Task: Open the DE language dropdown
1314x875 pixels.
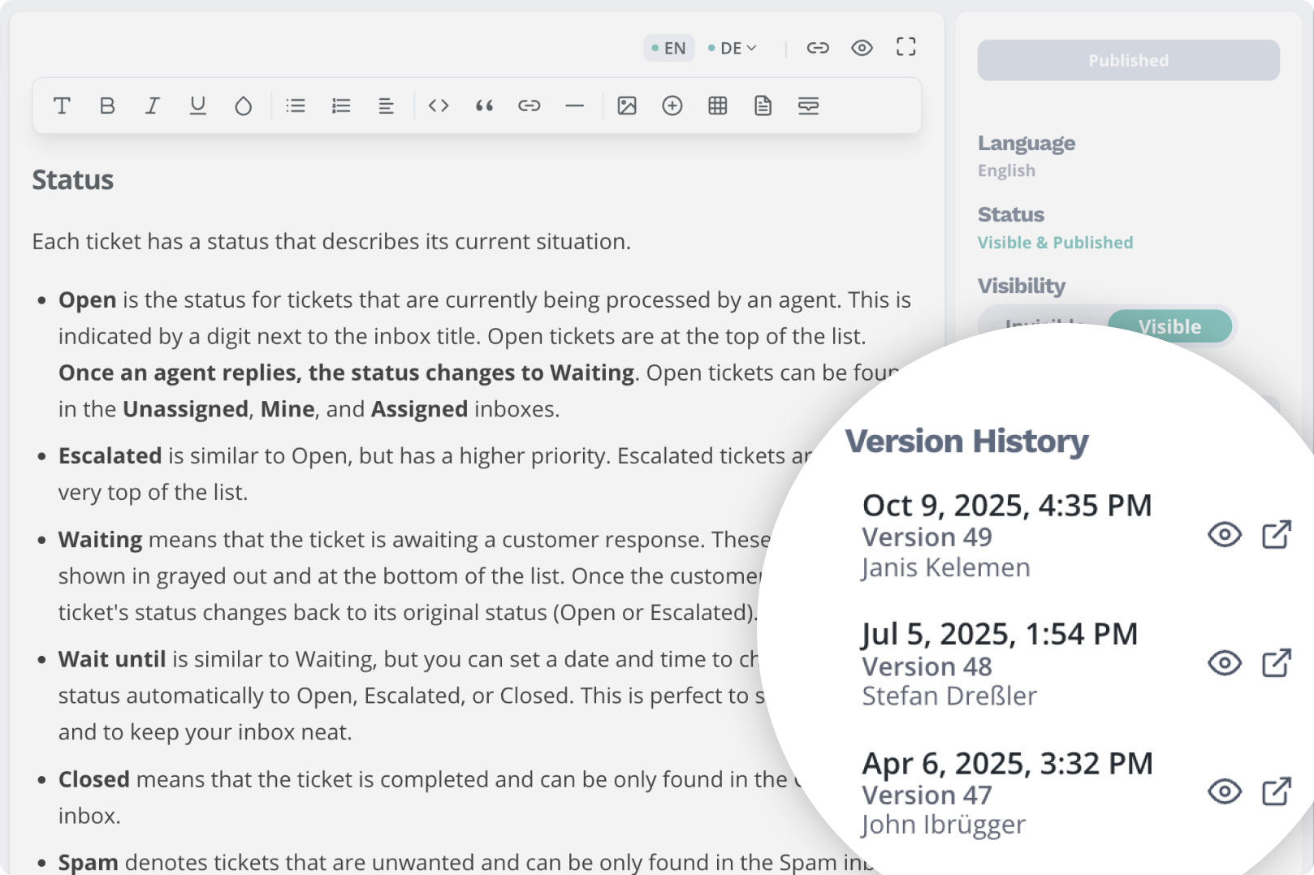Action: point(733,48)
